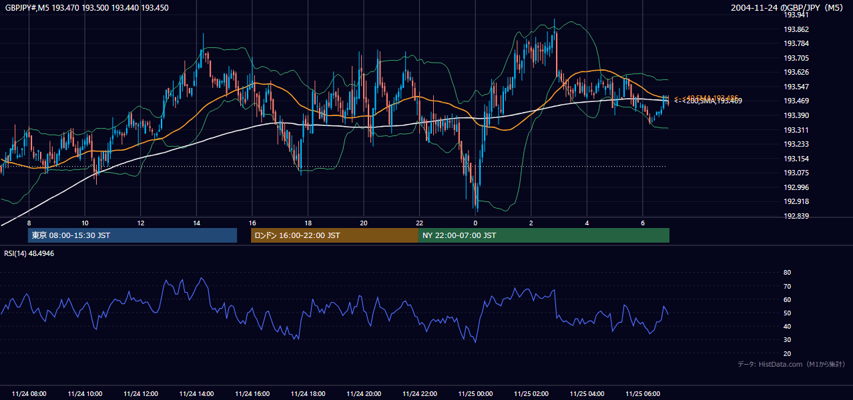The image size is (853, 400).
Task: Click hour label 2 under price chart
Action: (x=531, y=223)
